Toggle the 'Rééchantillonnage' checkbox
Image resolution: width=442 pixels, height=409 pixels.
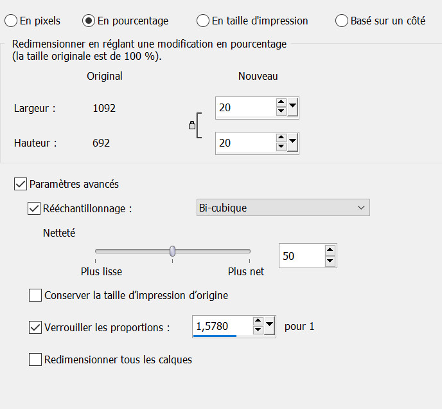[34, 208]
